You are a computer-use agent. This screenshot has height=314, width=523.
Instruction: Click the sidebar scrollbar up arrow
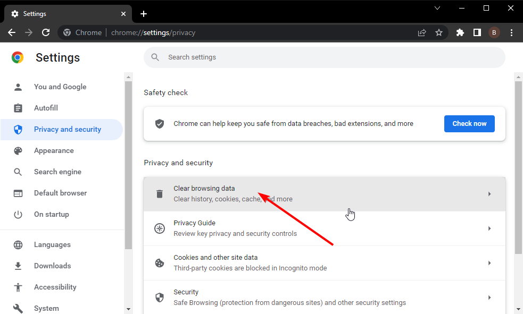coord(128,77)
